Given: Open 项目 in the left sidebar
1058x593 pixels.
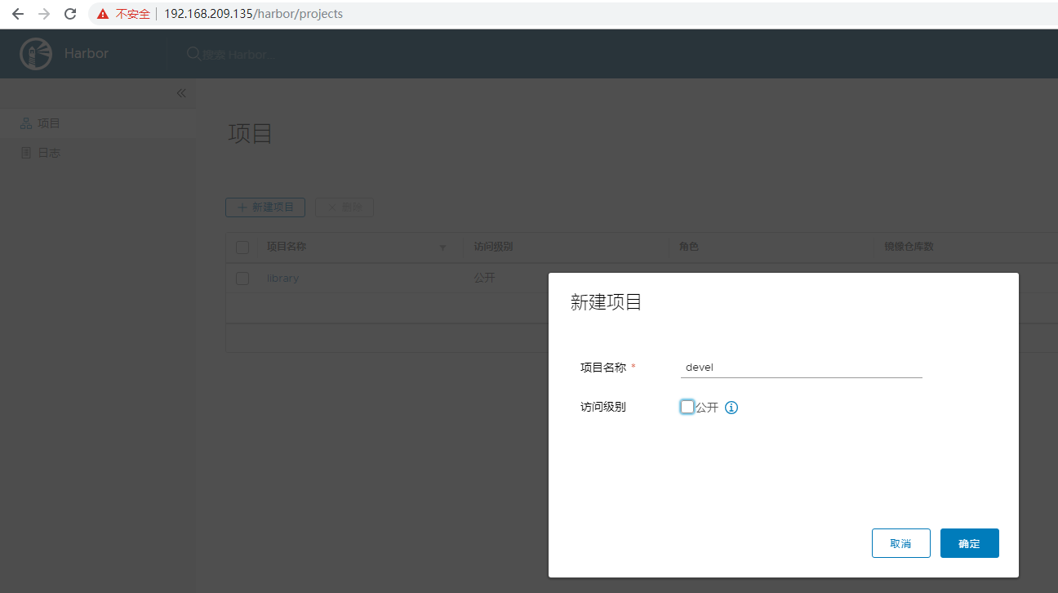Looking at the screenshot, I should 48,123.
